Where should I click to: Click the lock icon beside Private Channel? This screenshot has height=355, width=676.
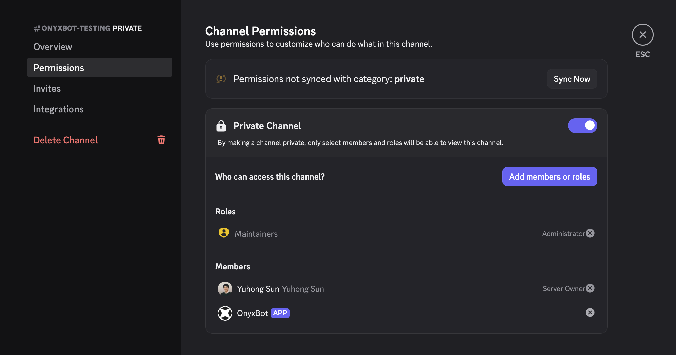[x=221, y=125]
